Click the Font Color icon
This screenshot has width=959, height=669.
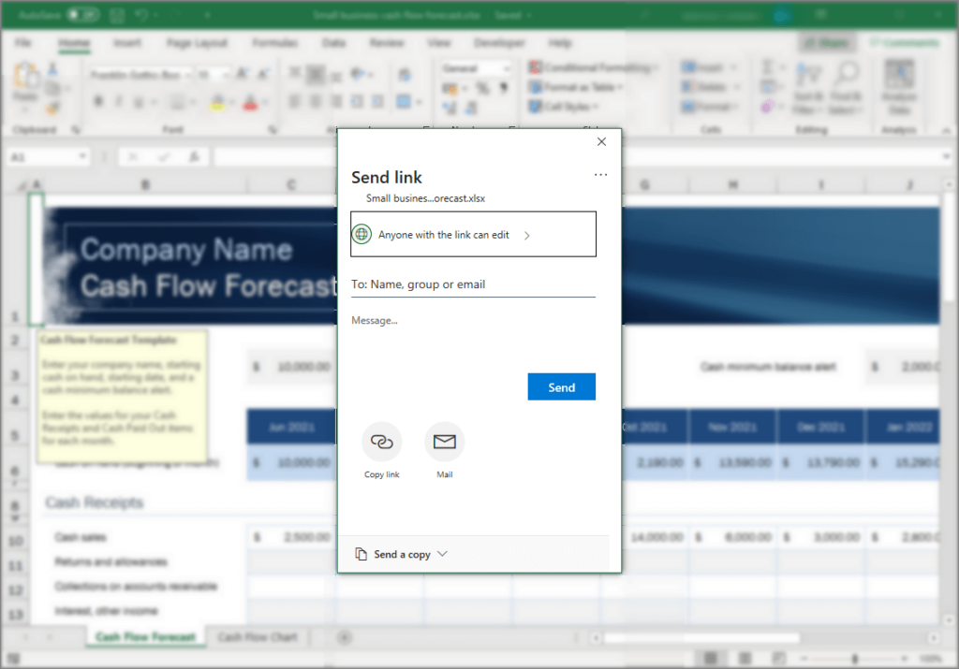(x=250, y=102)
